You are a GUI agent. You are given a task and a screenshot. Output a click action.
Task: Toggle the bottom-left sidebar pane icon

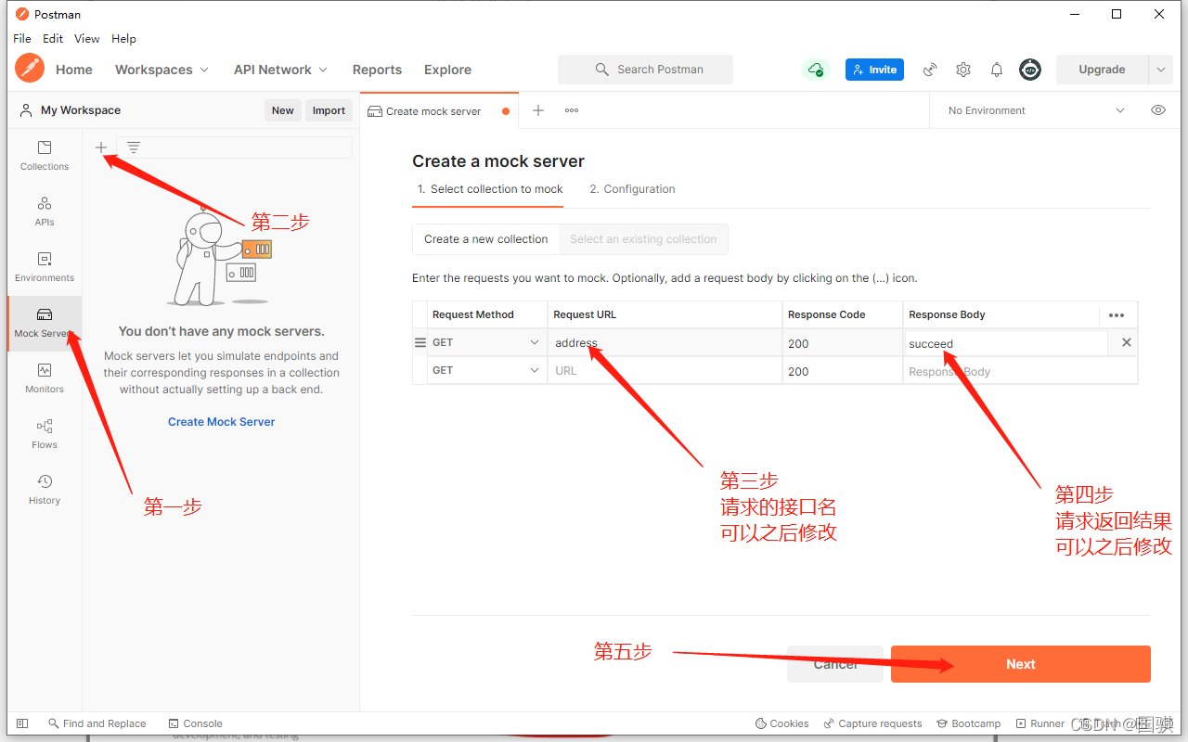coord(22,723)
